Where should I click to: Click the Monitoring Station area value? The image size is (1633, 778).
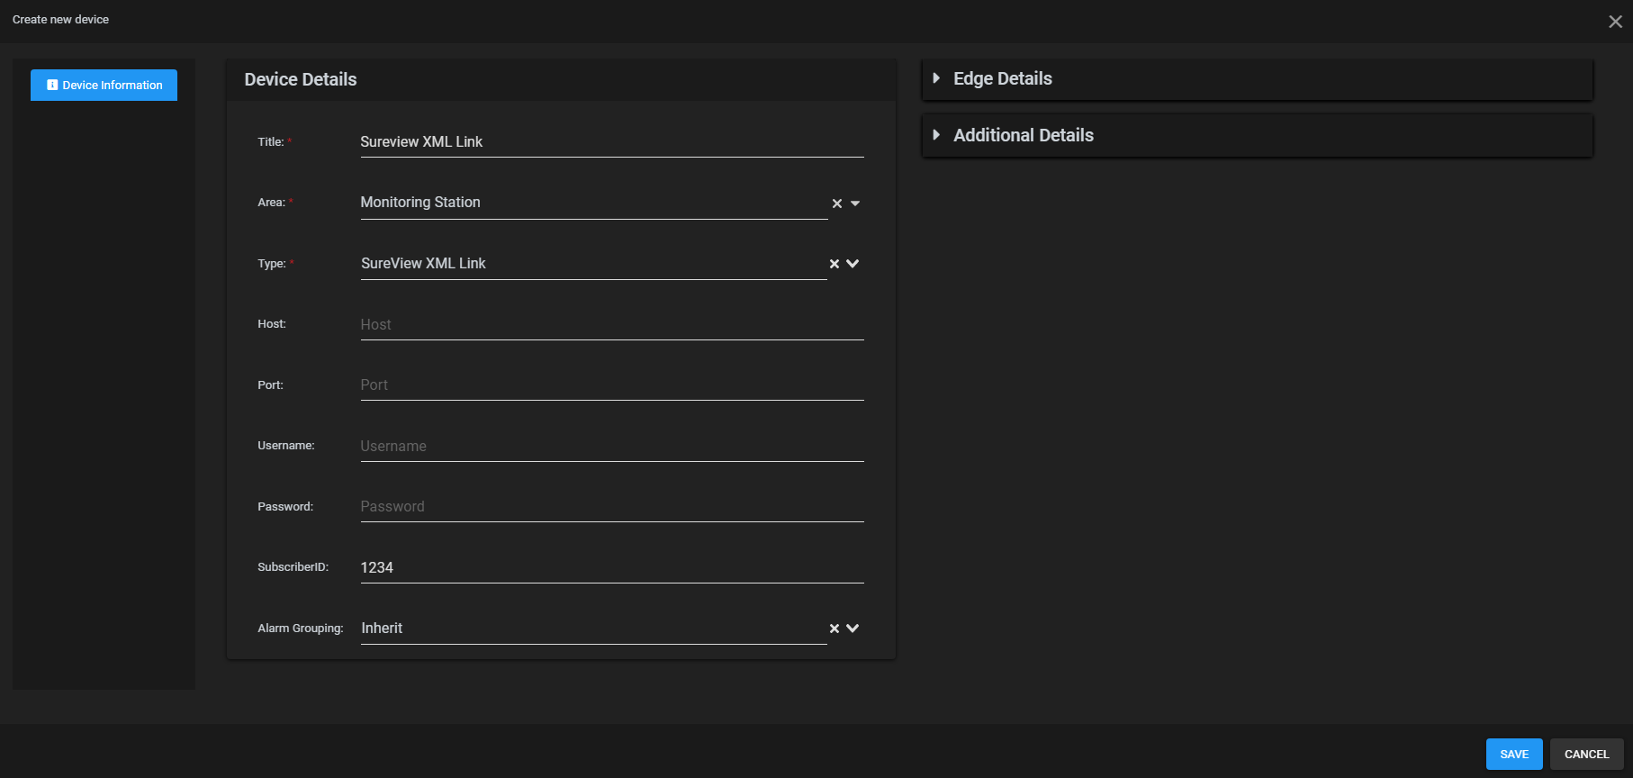pyautogui.click(x=420, y=203)
